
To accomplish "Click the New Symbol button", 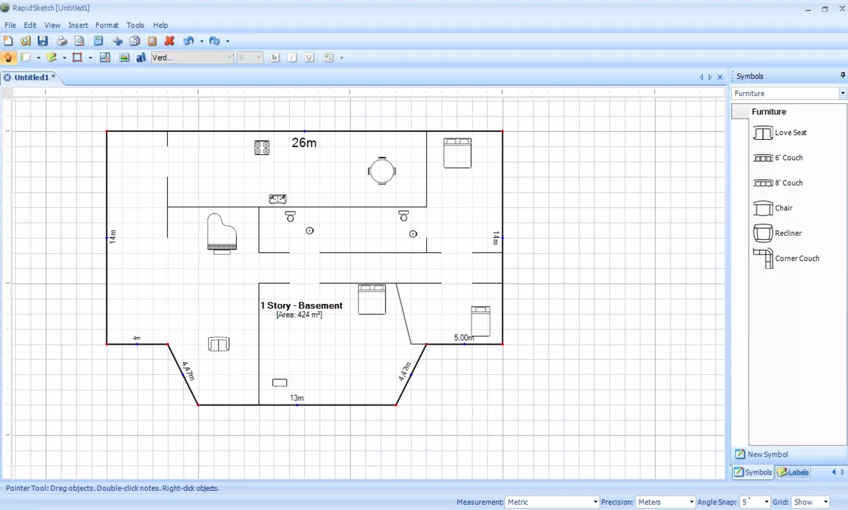I will [762, 455].
